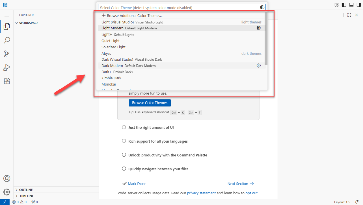Image resolution: width=363 pixels, height=205 pixels.
Task: Open the Manage gear in activity bar
Action: click(x=7, y=192)
